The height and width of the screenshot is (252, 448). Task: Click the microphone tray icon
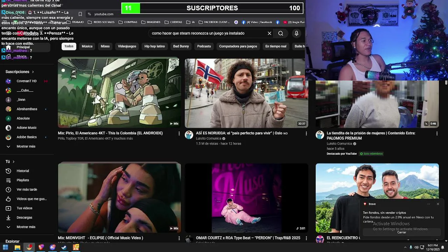pyautogui.click(x=411, y=247)
